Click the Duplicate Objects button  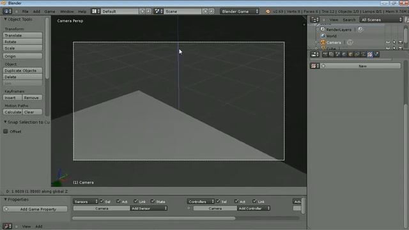click(23, 70)
